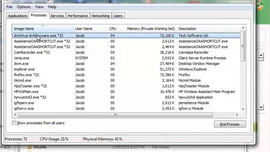This screenshot has width=270, height=152.
Task: Click the Tech Software Ltd. description cell
Action: click(194, 35)
